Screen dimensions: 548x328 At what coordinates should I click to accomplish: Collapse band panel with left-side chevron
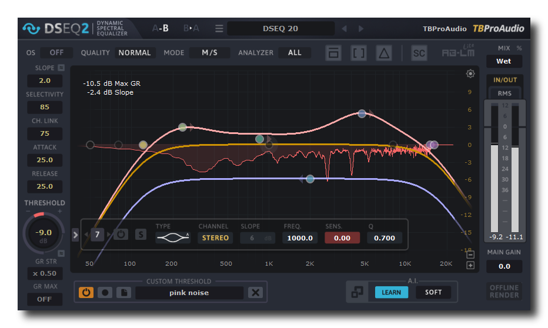[75, 235]
